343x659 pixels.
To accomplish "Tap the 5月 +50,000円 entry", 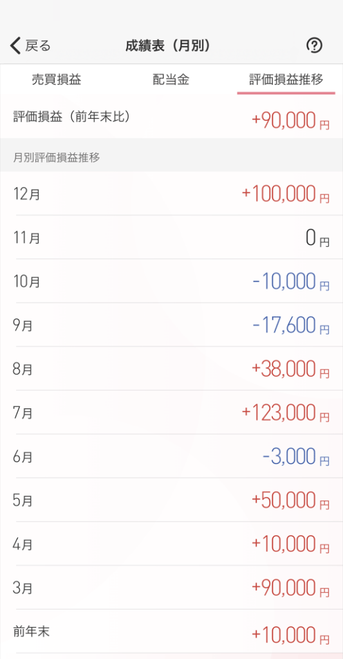I will tap(171, 500).
